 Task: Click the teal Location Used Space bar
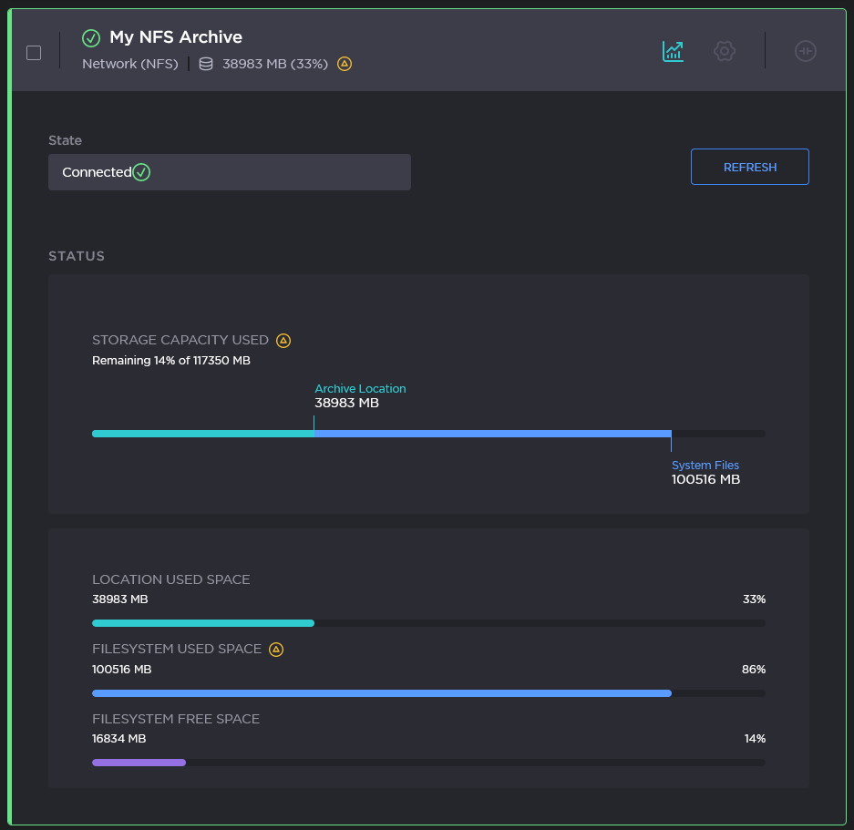tap(203, 623)
